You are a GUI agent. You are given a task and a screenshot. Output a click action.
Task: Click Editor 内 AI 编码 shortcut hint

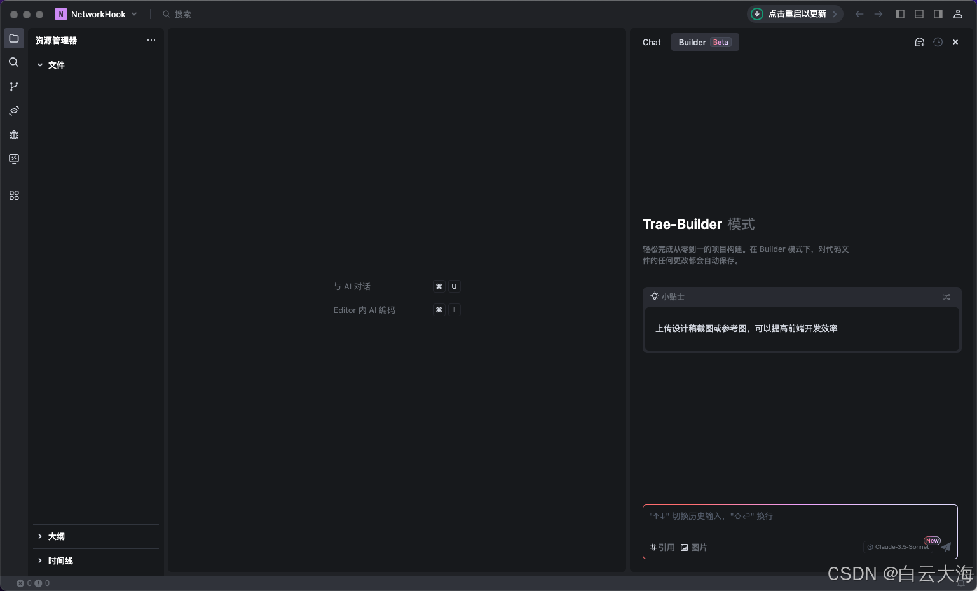(364, 310)
